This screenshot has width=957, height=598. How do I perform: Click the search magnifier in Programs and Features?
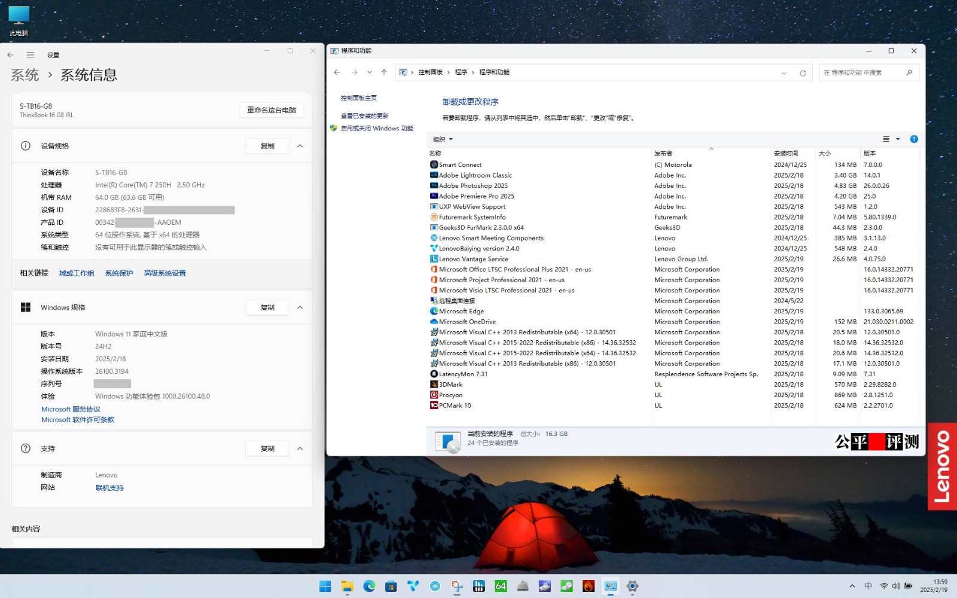[x=909, y=72]
